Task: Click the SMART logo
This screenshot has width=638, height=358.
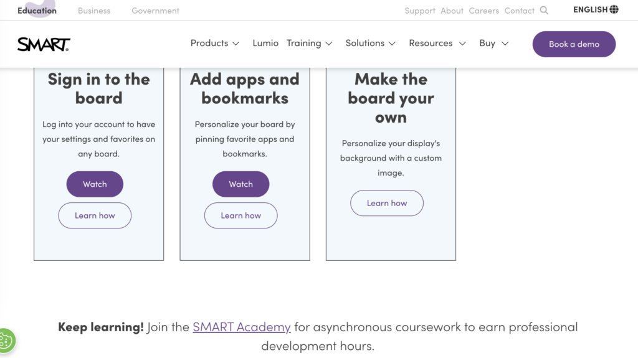Action: [44, 44]
